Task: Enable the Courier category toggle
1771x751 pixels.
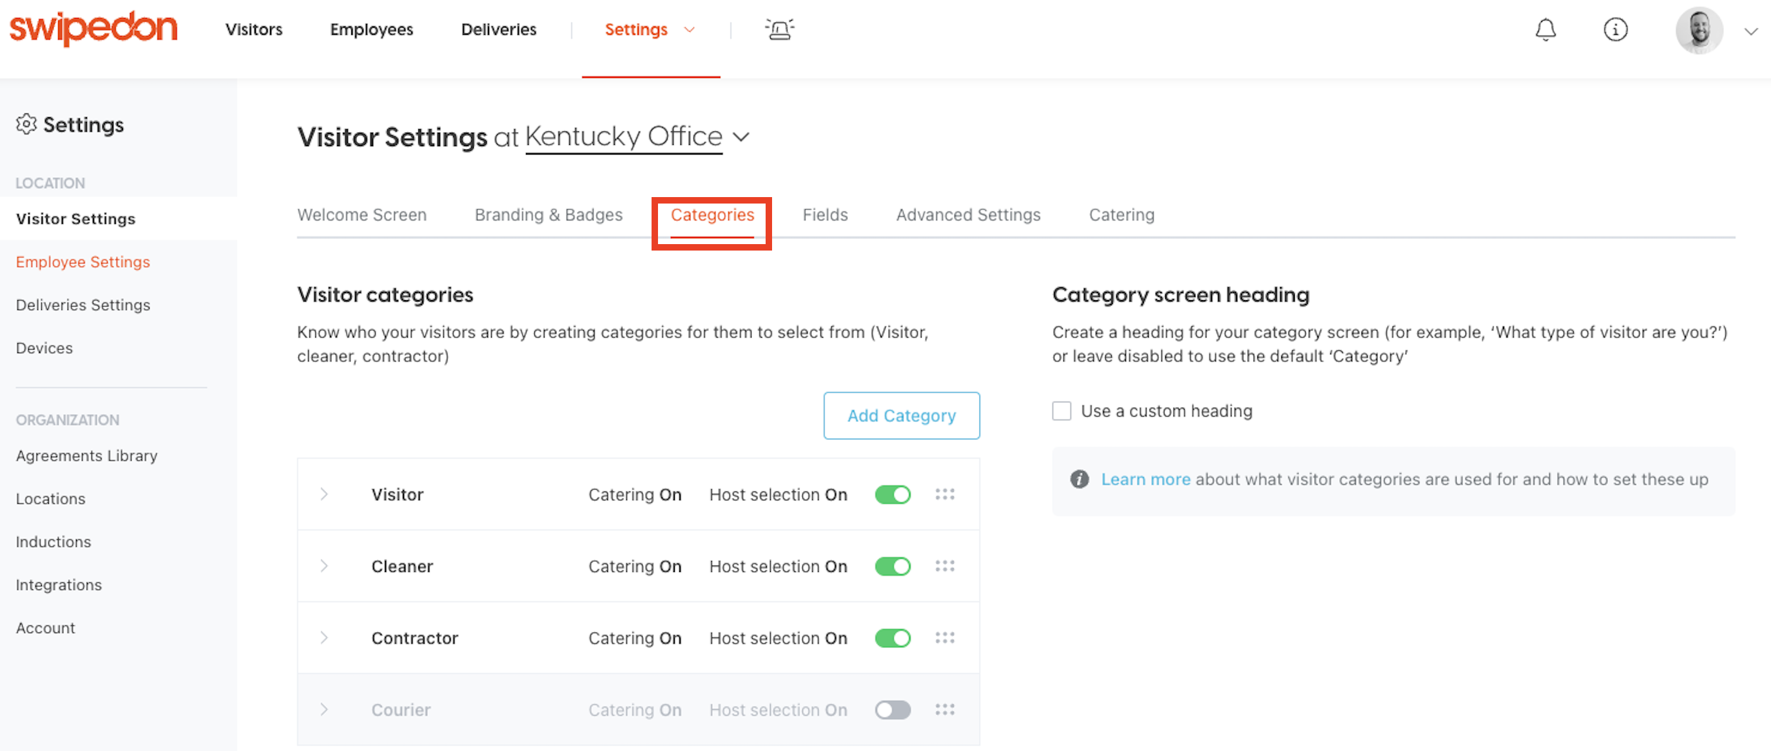Action: (893, 709)
